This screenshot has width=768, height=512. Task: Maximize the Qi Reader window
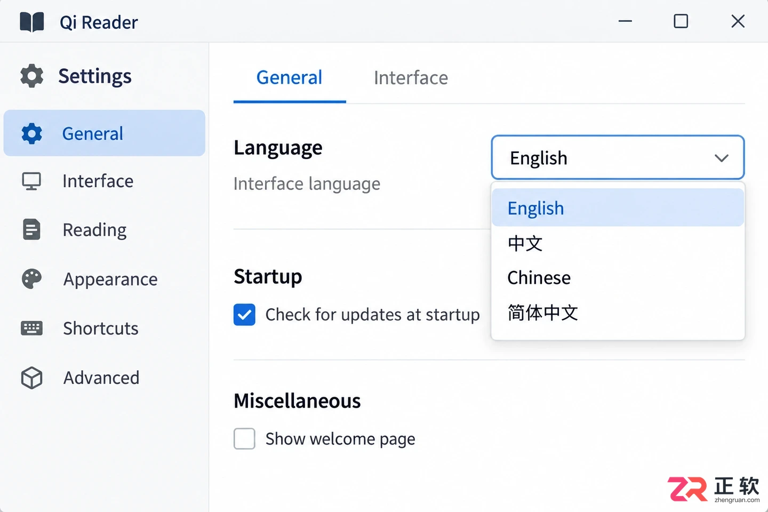pyautogui.click(x=681, y=21)
